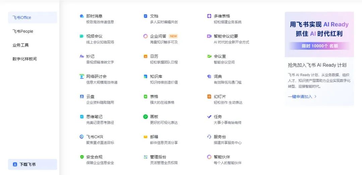Open the 数字化样板间 category
Viewport: 362px width, 175px height.
24,59
